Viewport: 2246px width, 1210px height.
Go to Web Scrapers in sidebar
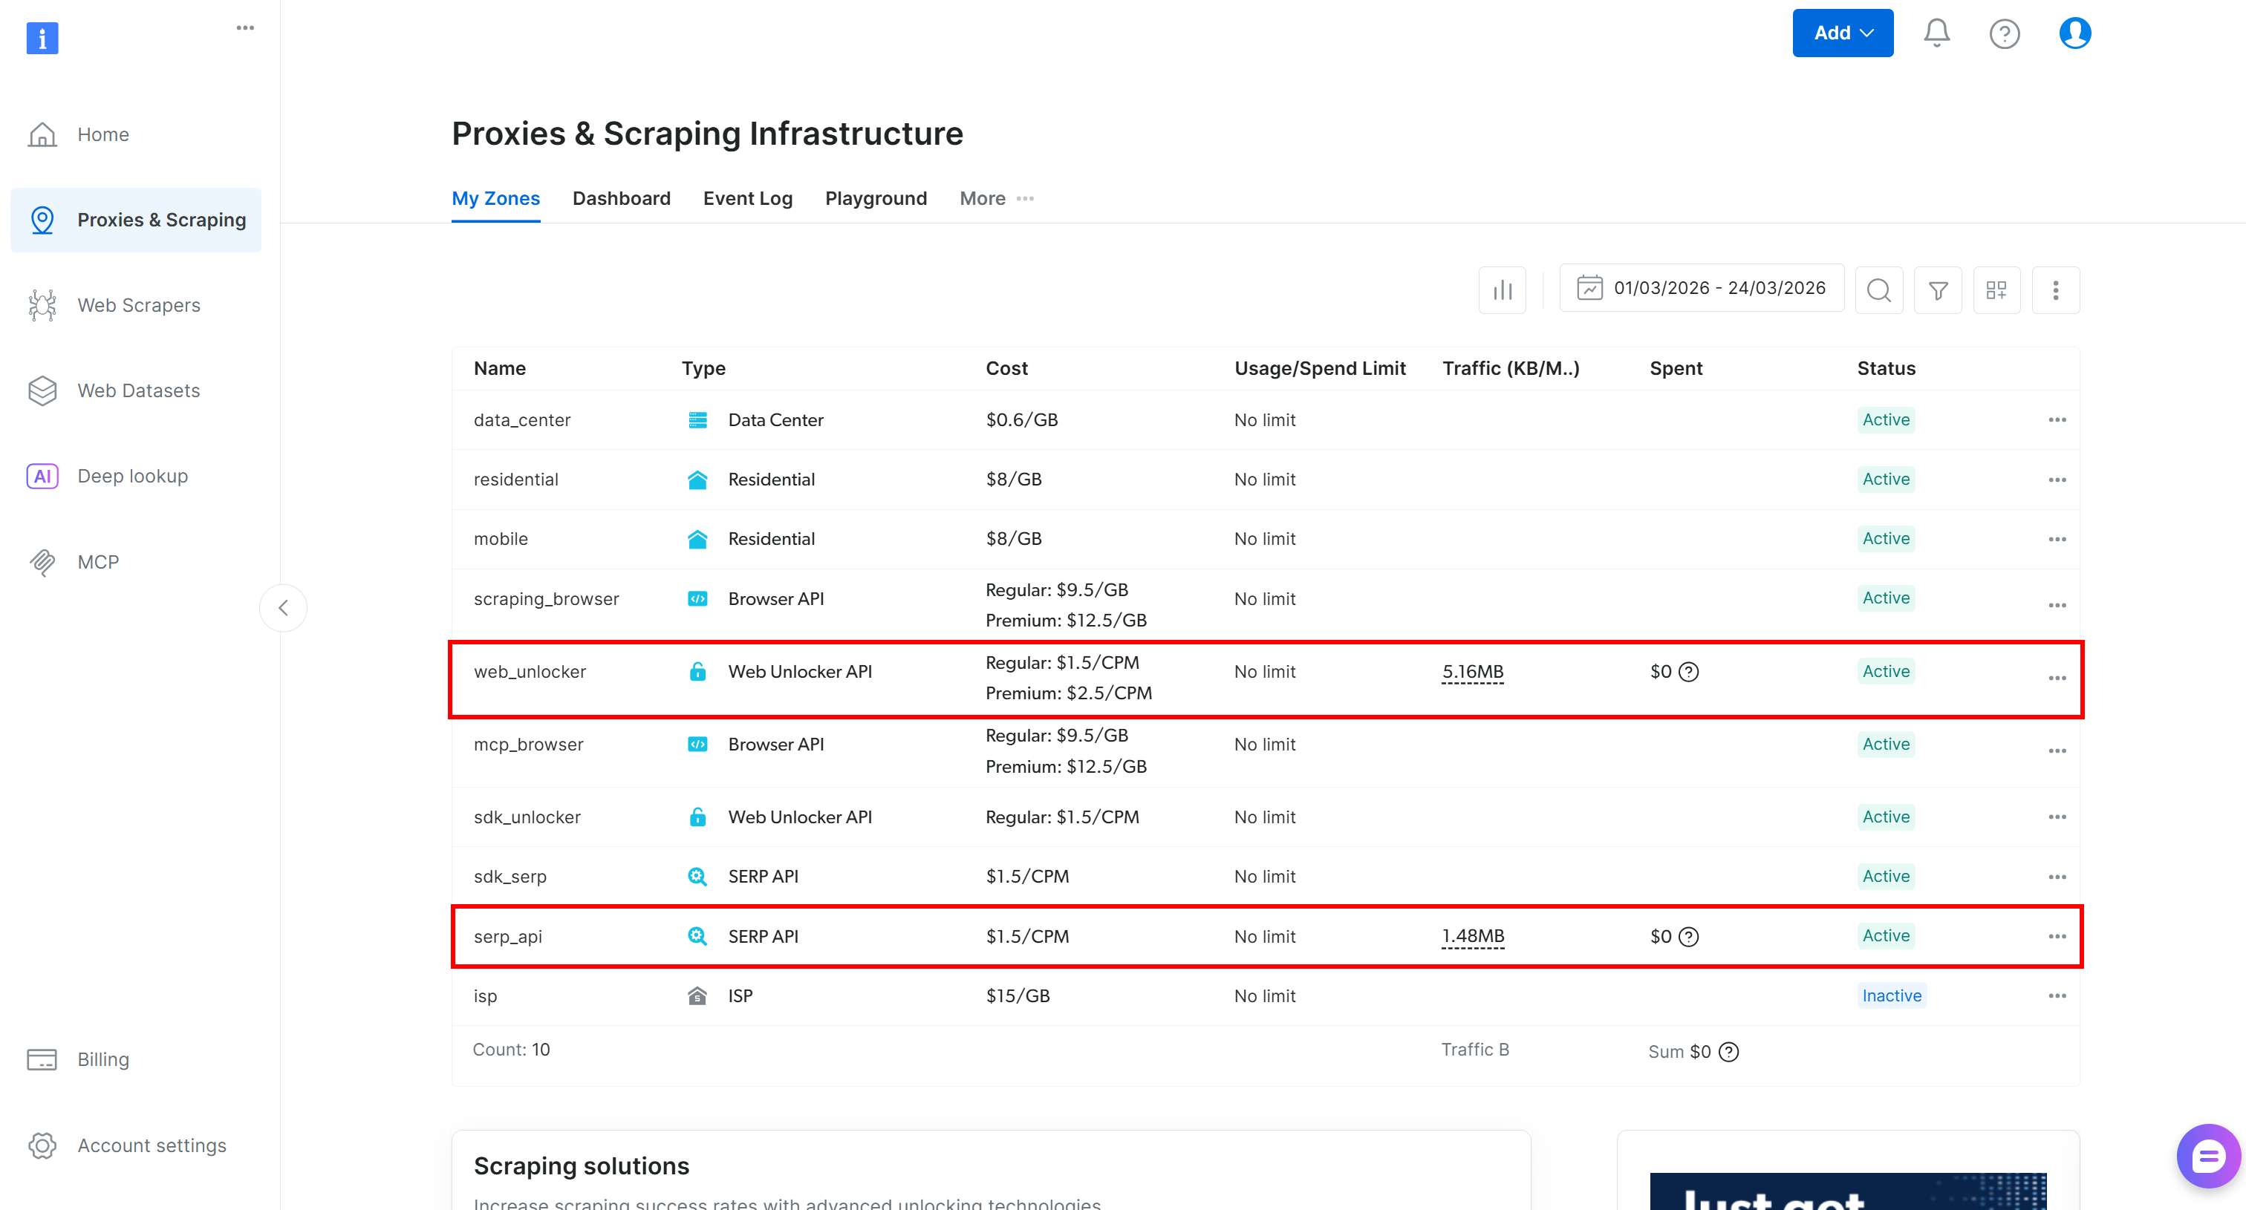[139, 305]
